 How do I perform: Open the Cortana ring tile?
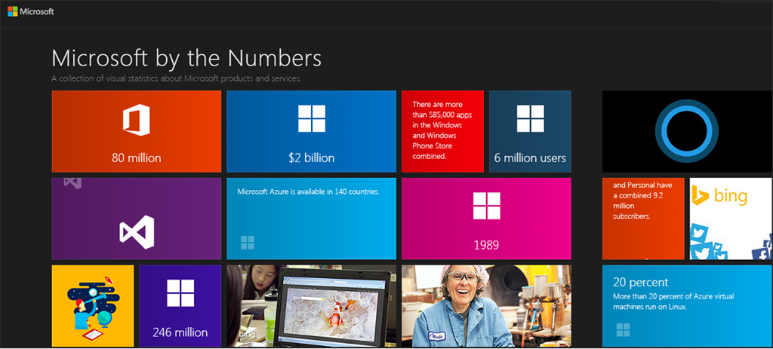coord(688,131)
